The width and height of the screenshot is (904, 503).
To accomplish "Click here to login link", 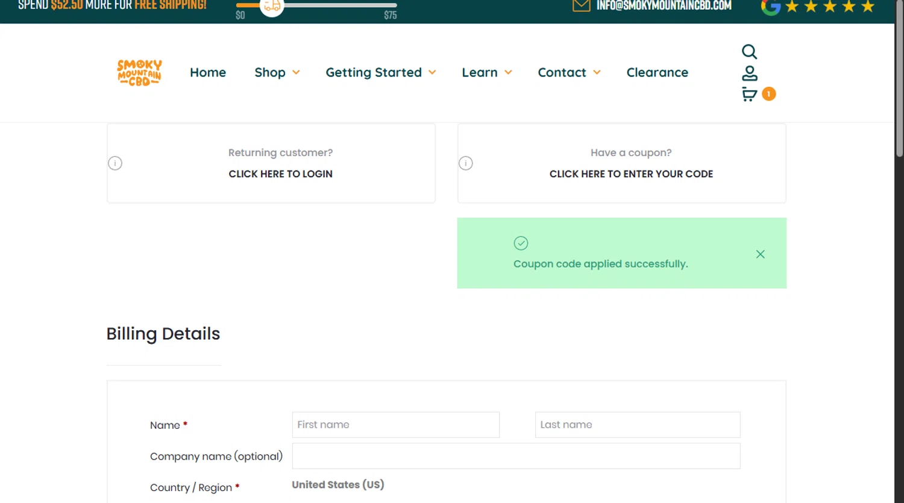I will pos(280,174).
